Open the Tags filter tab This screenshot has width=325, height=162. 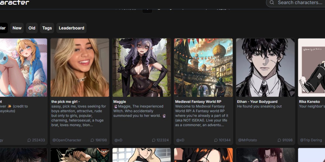tap(47, 28)
